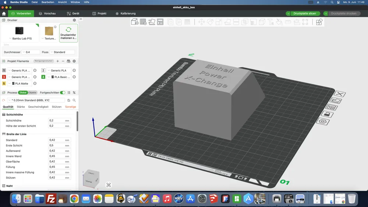Toggle the Fortgeschritten switch off
This screenshot has width=368, height=207.
[x=63, y=92]
